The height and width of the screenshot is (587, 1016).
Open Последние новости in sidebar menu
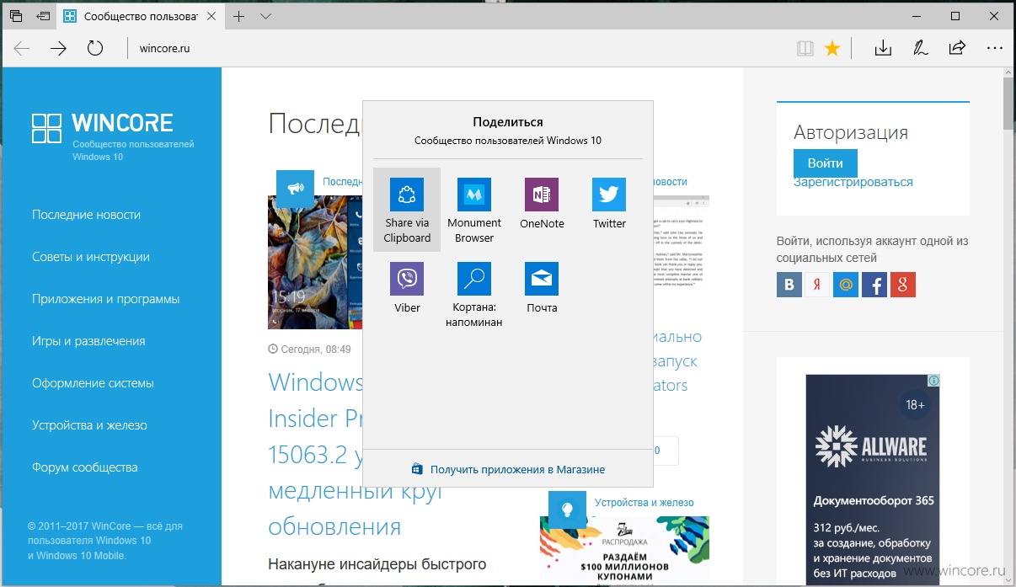click(86, 215)
